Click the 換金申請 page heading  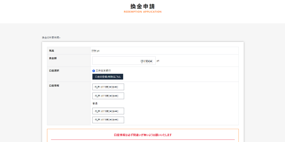(x=142, y=6)
